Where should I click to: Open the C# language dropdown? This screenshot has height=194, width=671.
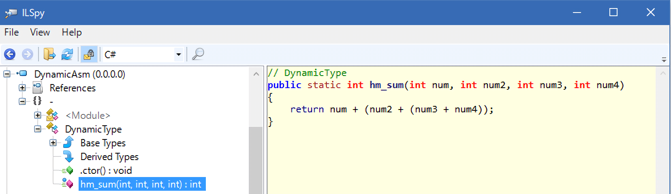pos(178,54)
